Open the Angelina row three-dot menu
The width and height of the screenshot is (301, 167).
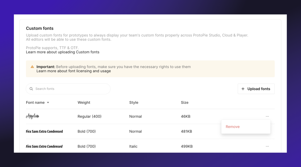click(267, 116)
